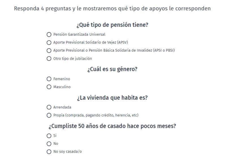Click the heading ¿Qué tipo de pensión tiene?
This screenshot has width=226, height=156.
(x=112, y=25)
